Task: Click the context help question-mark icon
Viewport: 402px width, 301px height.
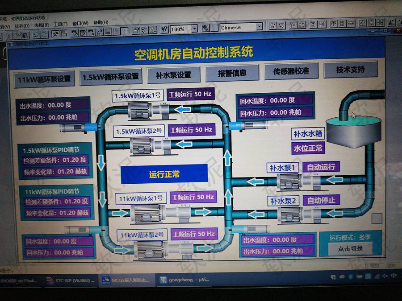Action: pyautogui.click(x=164, y=29)
